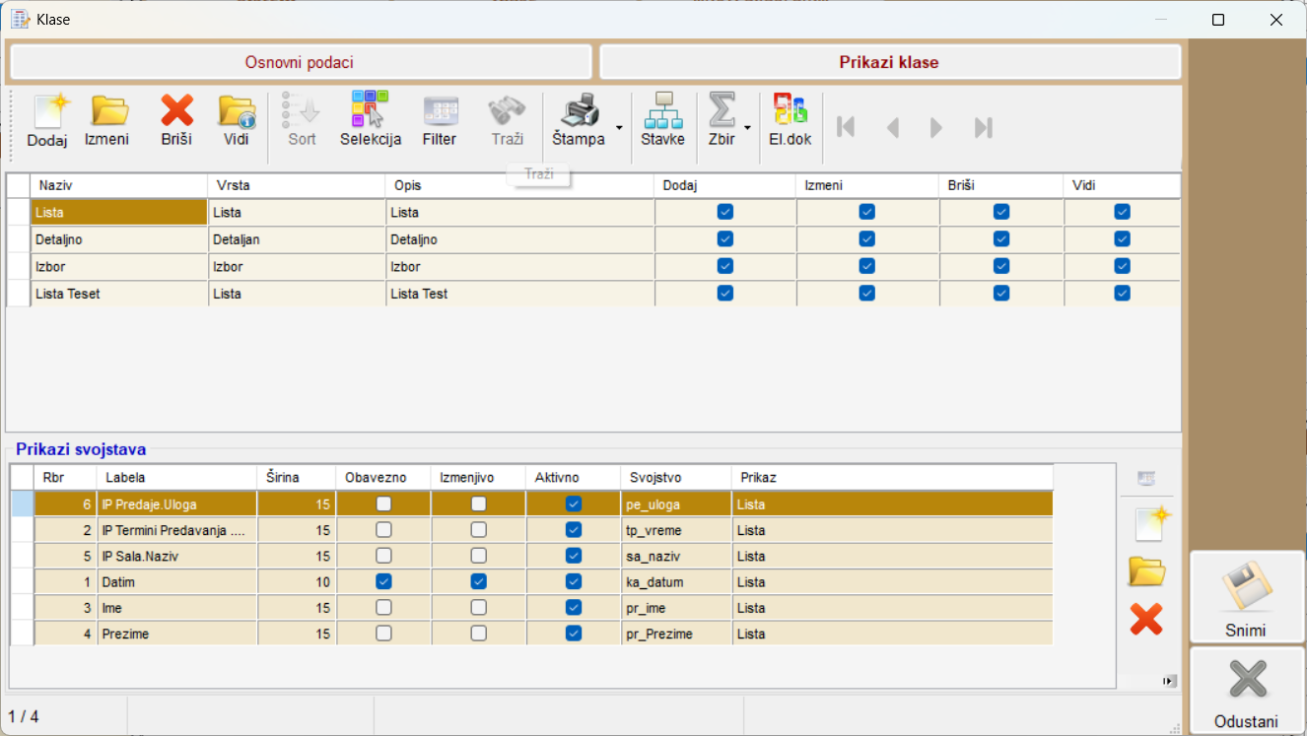
Task: Click the red X in Prikazi svojstava panel
Action: coord(1146,619)
